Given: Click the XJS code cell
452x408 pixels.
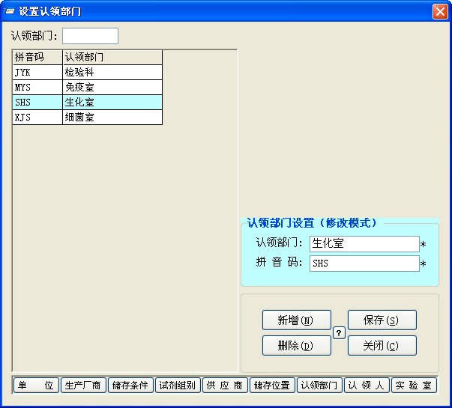Looking at the screenshot, I should pyautogui.click(x=37, y=117).
